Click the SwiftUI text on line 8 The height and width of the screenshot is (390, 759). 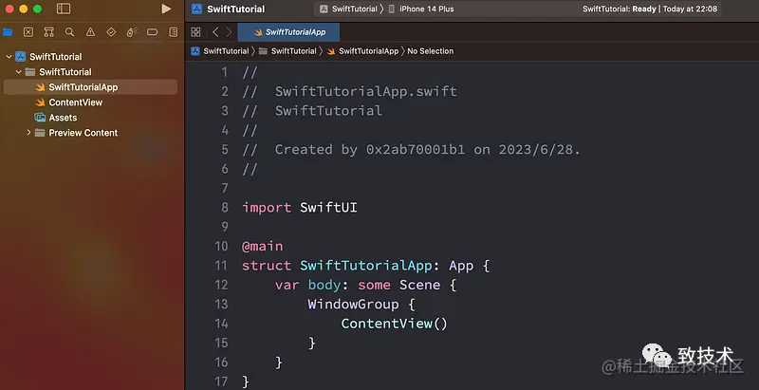point(328,208)
